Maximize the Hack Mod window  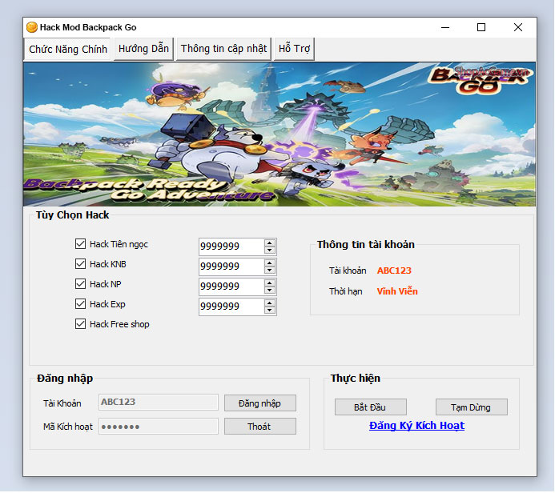pos(481,27)
